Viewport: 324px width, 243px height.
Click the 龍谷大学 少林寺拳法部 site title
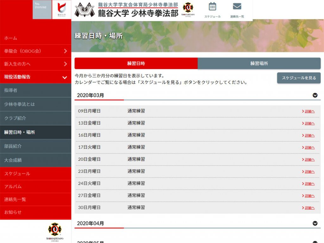[138, 13]
